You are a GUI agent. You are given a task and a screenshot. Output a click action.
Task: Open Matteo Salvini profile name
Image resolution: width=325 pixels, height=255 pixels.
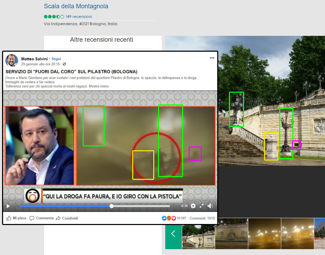34,59
